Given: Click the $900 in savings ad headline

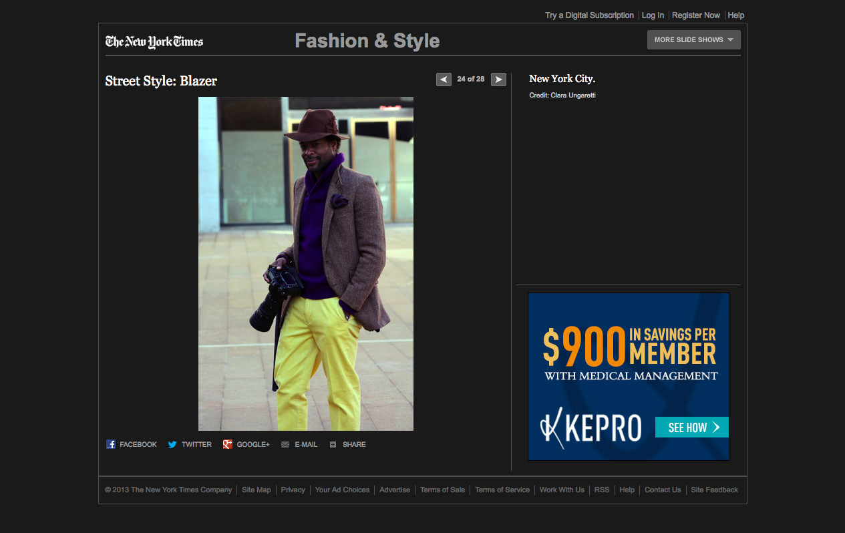Looking at the screenshot, I should (629, 347).
